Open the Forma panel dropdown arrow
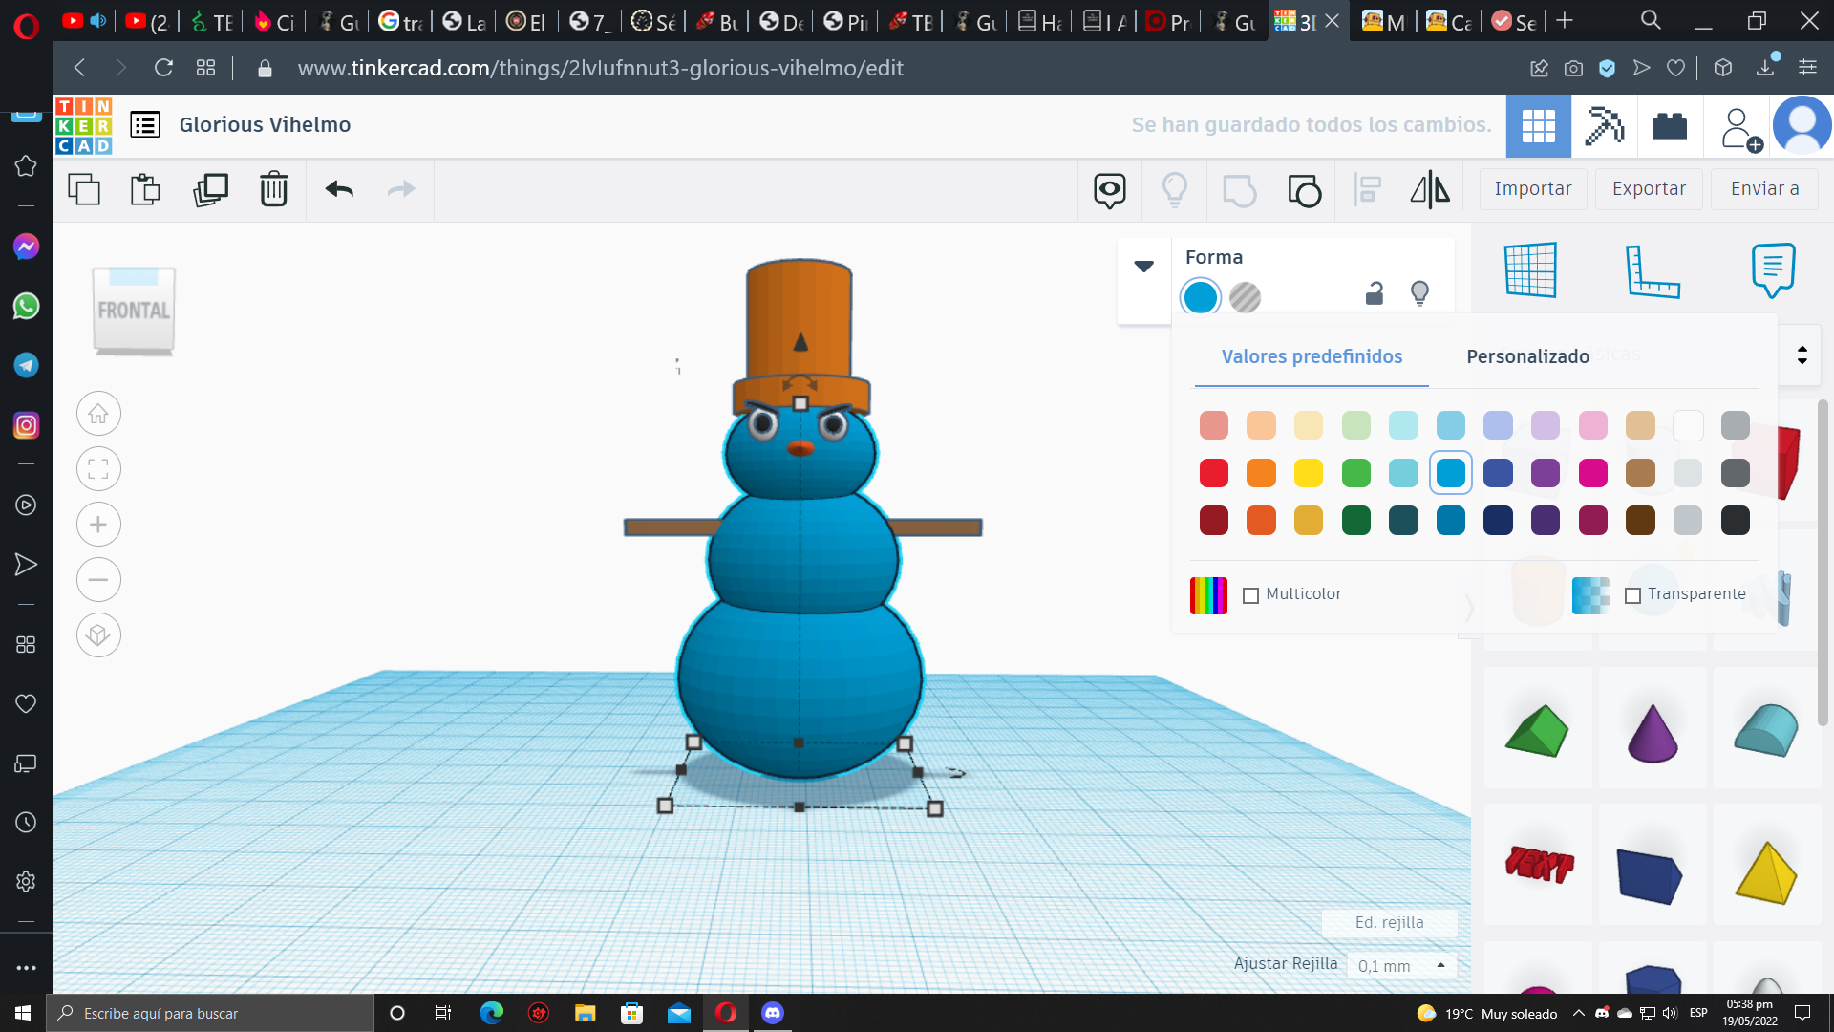 [x=1143, y=268]
